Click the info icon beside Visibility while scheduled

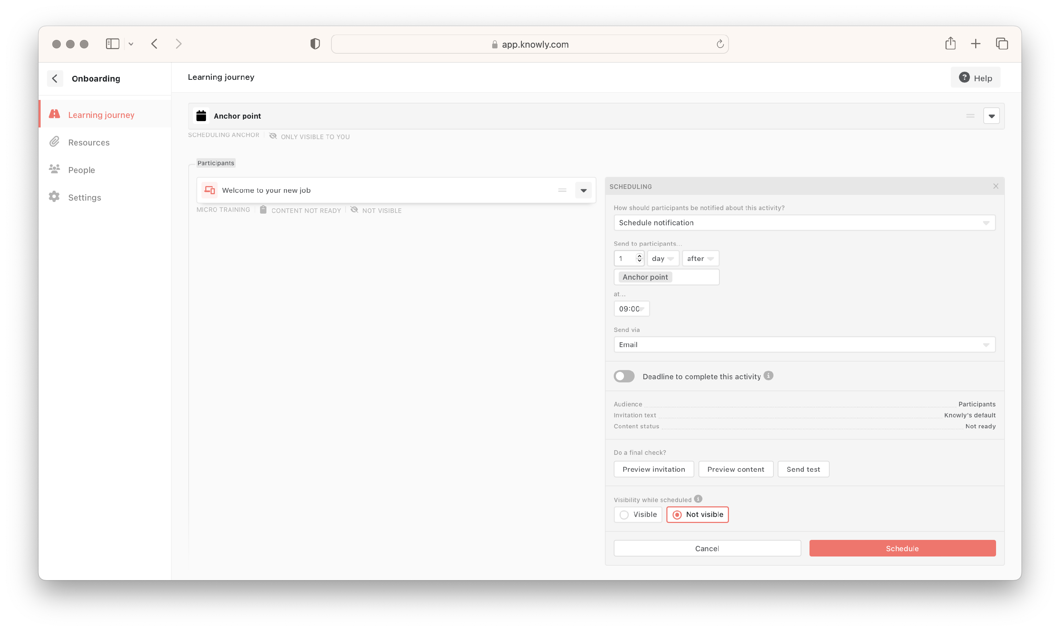(698, 499)
